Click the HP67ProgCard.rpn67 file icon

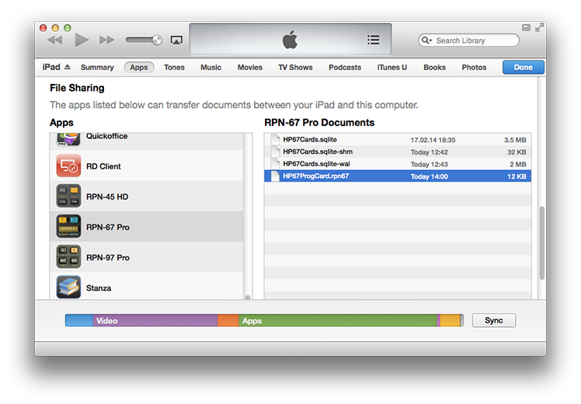(x=275, y=176)
